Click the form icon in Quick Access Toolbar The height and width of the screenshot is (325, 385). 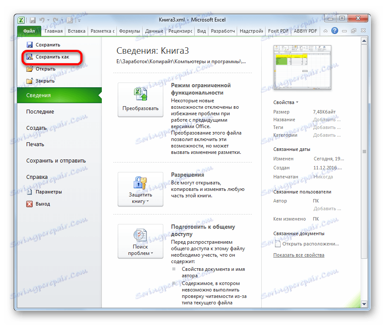(x=70, y=20)
